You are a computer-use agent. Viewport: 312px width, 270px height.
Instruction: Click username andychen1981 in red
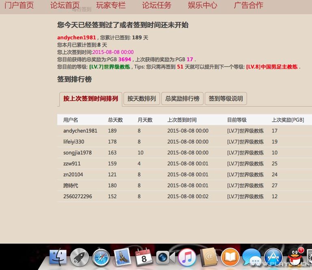click(x=76, y=38)
